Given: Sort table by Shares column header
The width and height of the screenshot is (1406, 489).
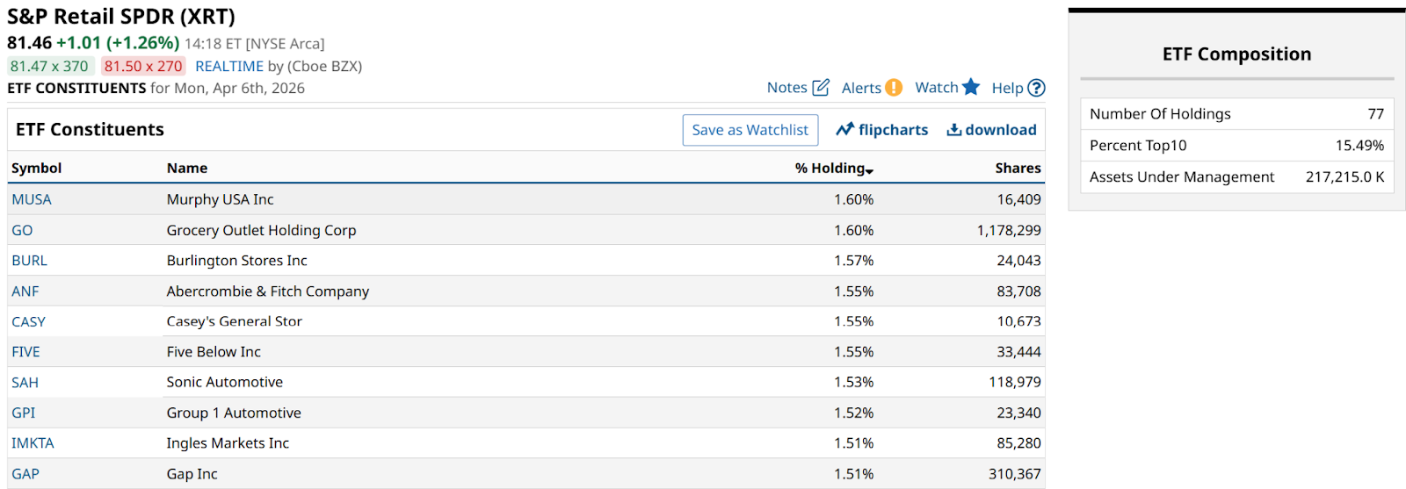Looking at the screenshot, I should point(1018,168).
